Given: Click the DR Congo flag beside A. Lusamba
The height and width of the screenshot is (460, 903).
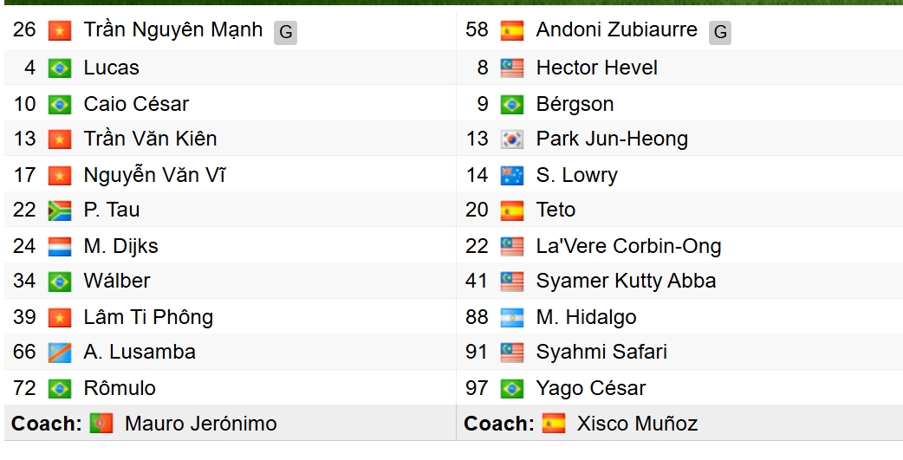Looking at the screenshot, I should pos(59,353).
